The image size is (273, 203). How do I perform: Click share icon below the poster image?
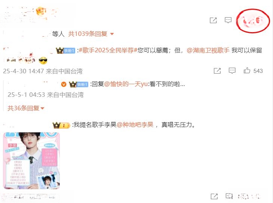click(214, 196)
